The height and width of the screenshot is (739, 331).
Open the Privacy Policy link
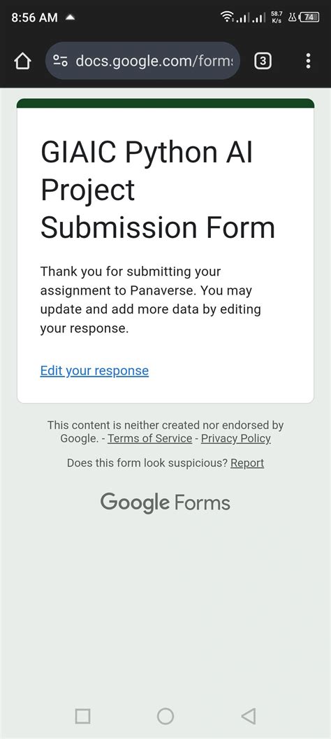236,438
